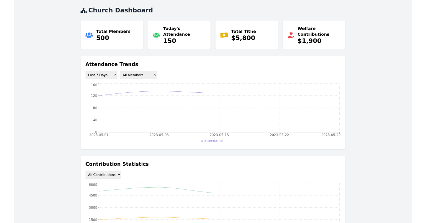The image size is (426, 223).
Task: Click the church icon beside Church Dashboard title
Action: pos(83,10)
